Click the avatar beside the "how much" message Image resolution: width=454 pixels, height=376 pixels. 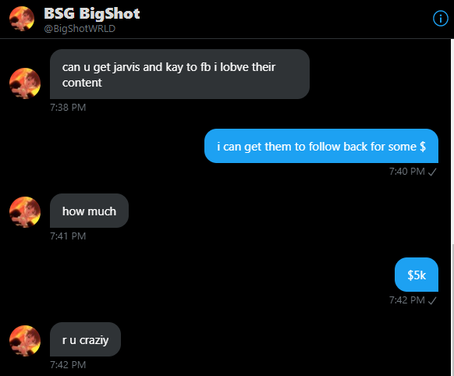coord(25,212)
